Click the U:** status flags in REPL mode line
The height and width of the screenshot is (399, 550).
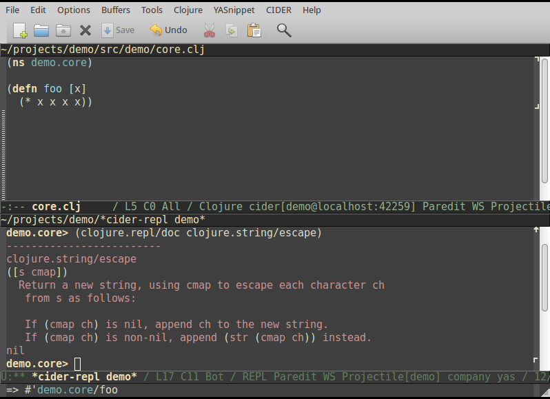(x=12, y=377)
